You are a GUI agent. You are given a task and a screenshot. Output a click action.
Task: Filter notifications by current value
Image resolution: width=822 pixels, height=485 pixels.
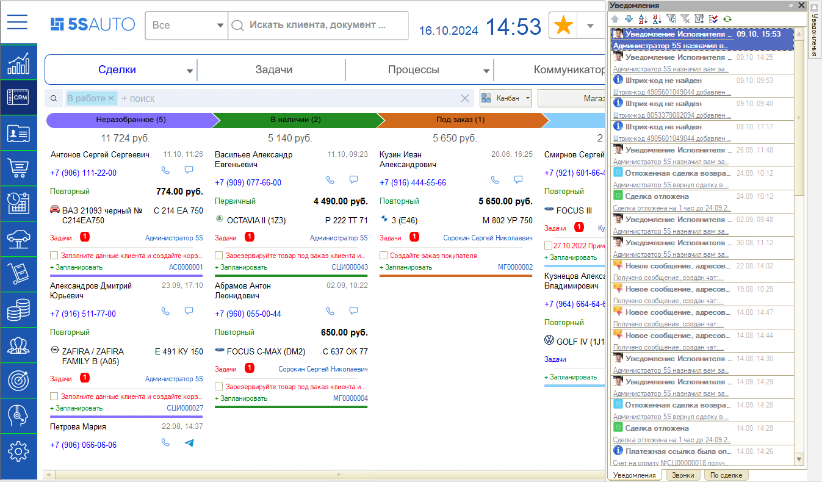(671, 19)
